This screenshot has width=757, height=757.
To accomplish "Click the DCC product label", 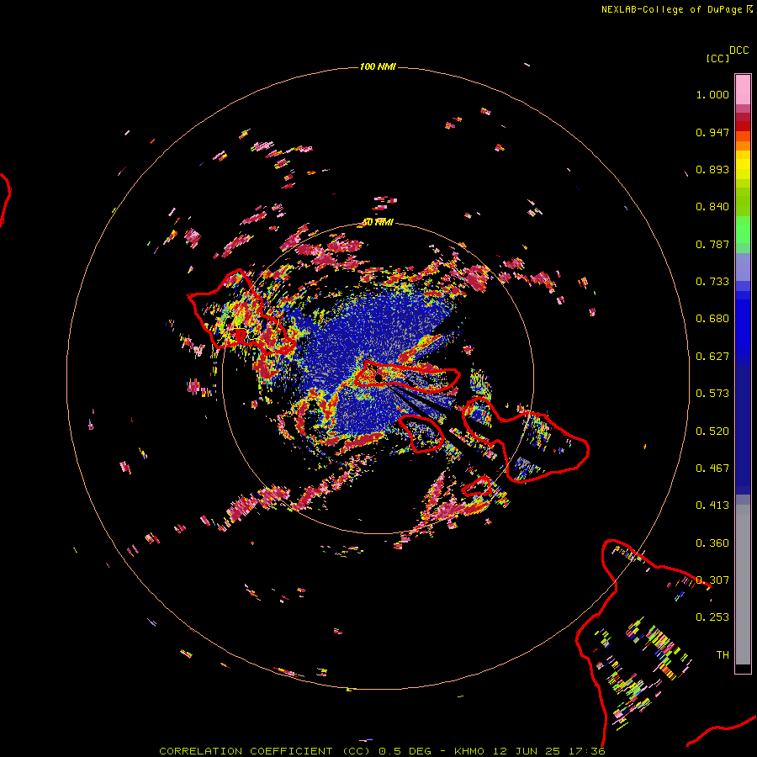I will point(738,50).
